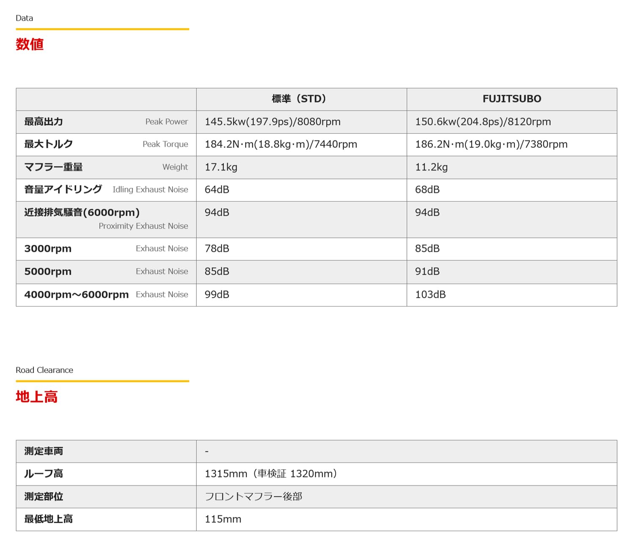Click the 4000rpm～6000rpm row label
This screenshot has height=550, width=634.
point(77,295)
